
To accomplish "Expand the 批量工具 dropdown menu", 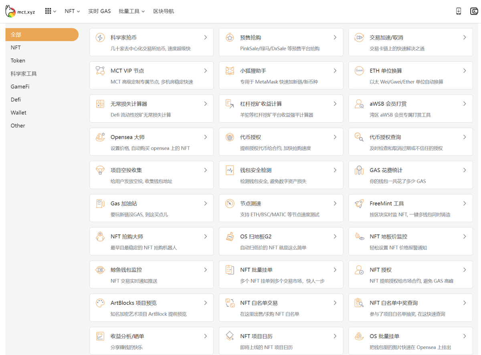I will [x=131, y=11].
